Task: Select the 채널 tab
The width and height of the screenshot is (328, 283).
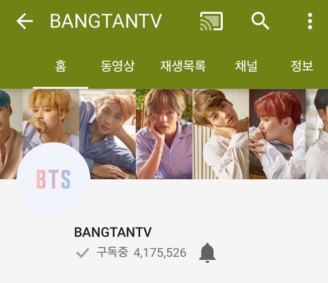Action: pyautogui.click(x=246, y=66)
